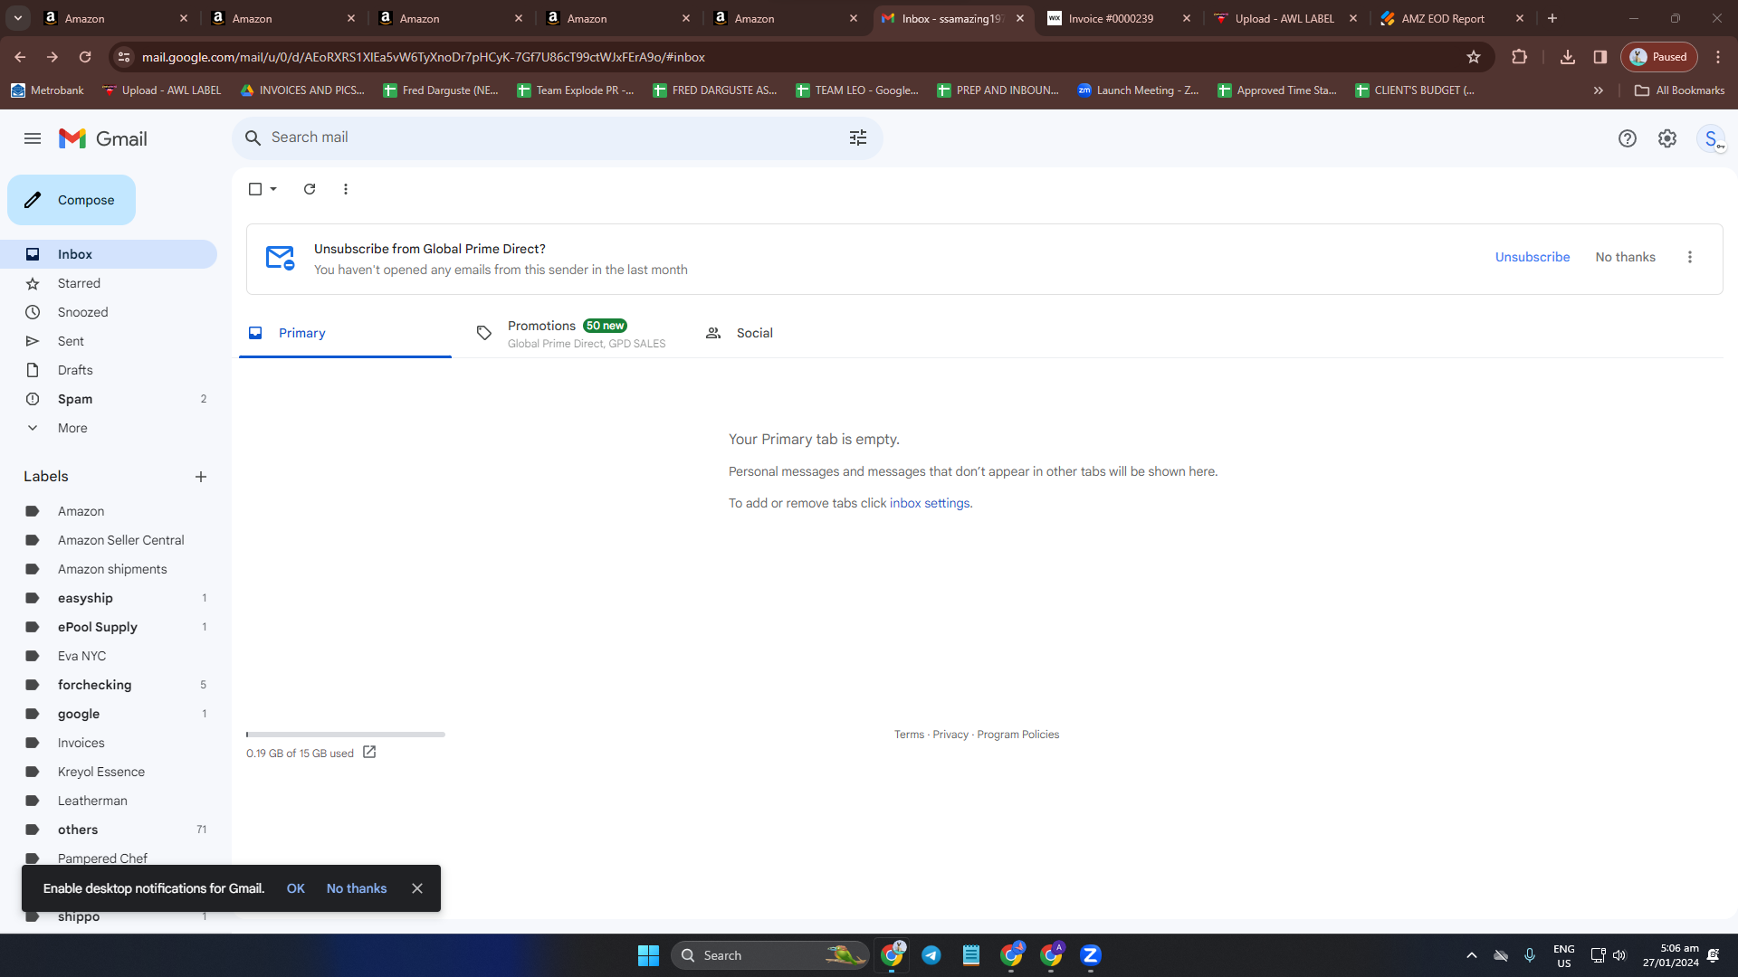The height and width of the screenshot is (977, 1738).
Task: Open new Chrome tab
Action: [x=1552, y=18]
